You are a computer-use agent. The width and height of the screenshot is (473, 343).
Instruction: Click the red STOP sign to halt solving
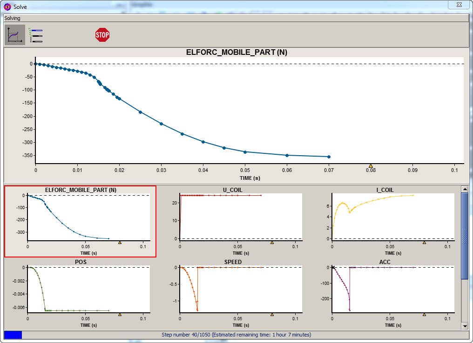pos(102,35)
